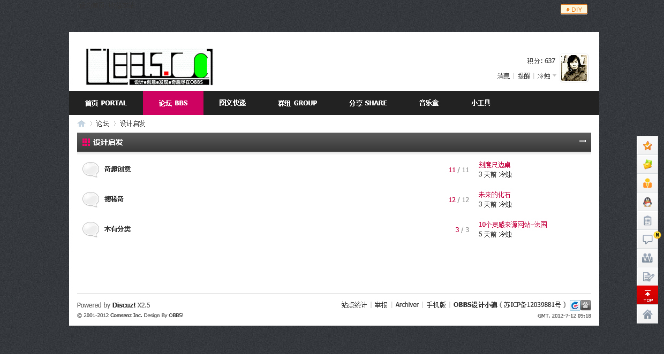Screen dimensions: 664x354
Task: Click the 设计启发 section header title
Action: point(108,142)
